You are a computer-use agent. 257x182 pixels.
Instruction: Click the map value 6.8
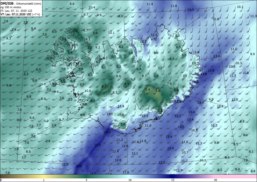pyautogui.click(x=29, y=97)
